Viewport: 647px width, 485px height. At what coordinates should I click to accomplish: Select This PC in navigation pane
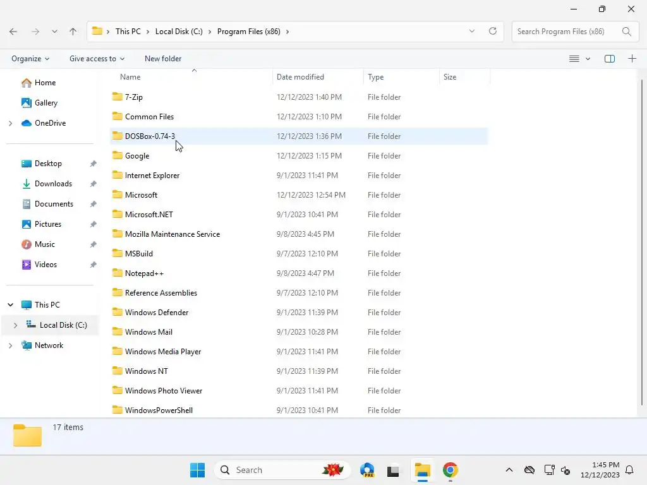tap(41, 305)
